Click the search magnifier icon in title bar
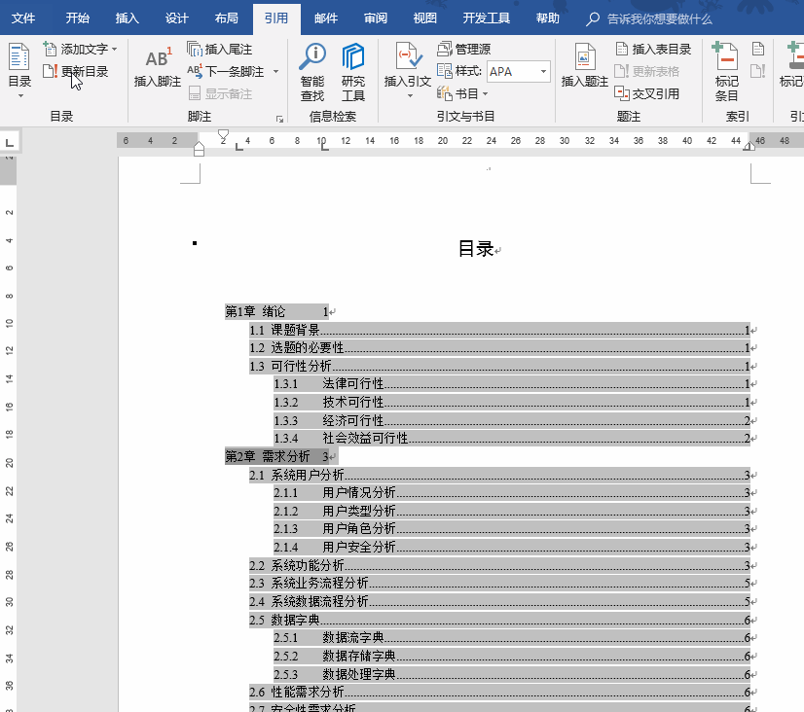Image resolution: width=804 pixels, height=712 pixels. (593, 18)
